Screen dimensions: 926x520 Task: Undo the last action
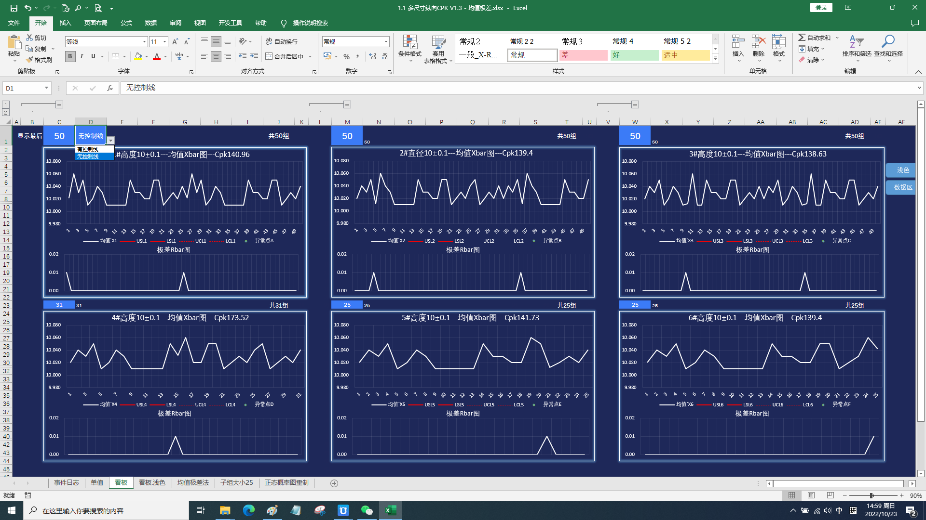pyautogui.click(x=28, y=8)
